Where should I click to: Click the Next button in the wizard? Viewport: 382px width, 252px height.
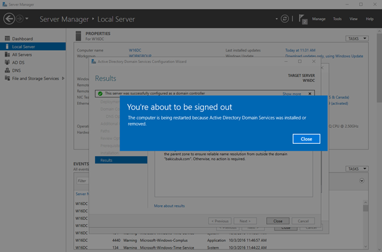coord(245,221)
